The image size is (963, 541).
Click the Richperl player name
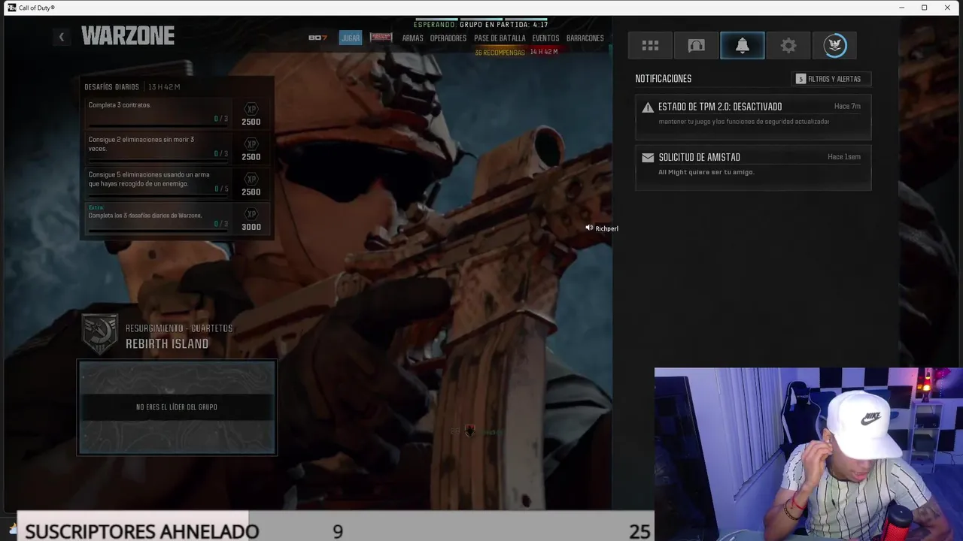tap(606, 228)
